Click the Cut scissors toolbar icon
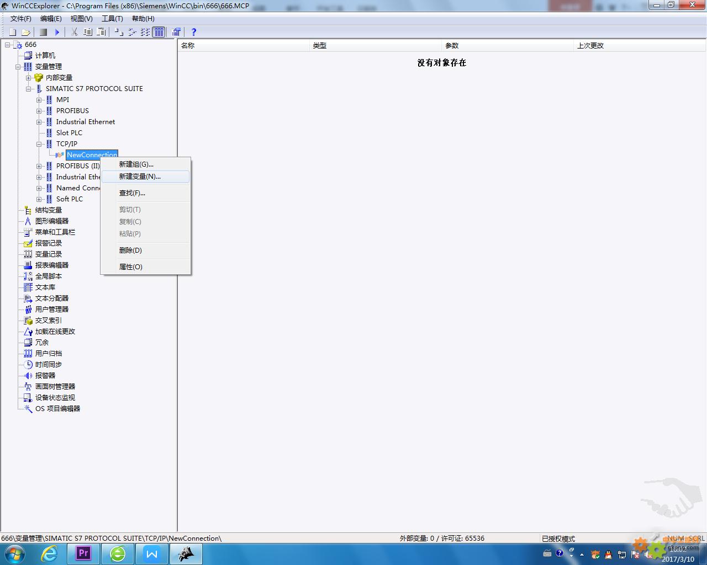The image size is (707, 565). (74, 32)
